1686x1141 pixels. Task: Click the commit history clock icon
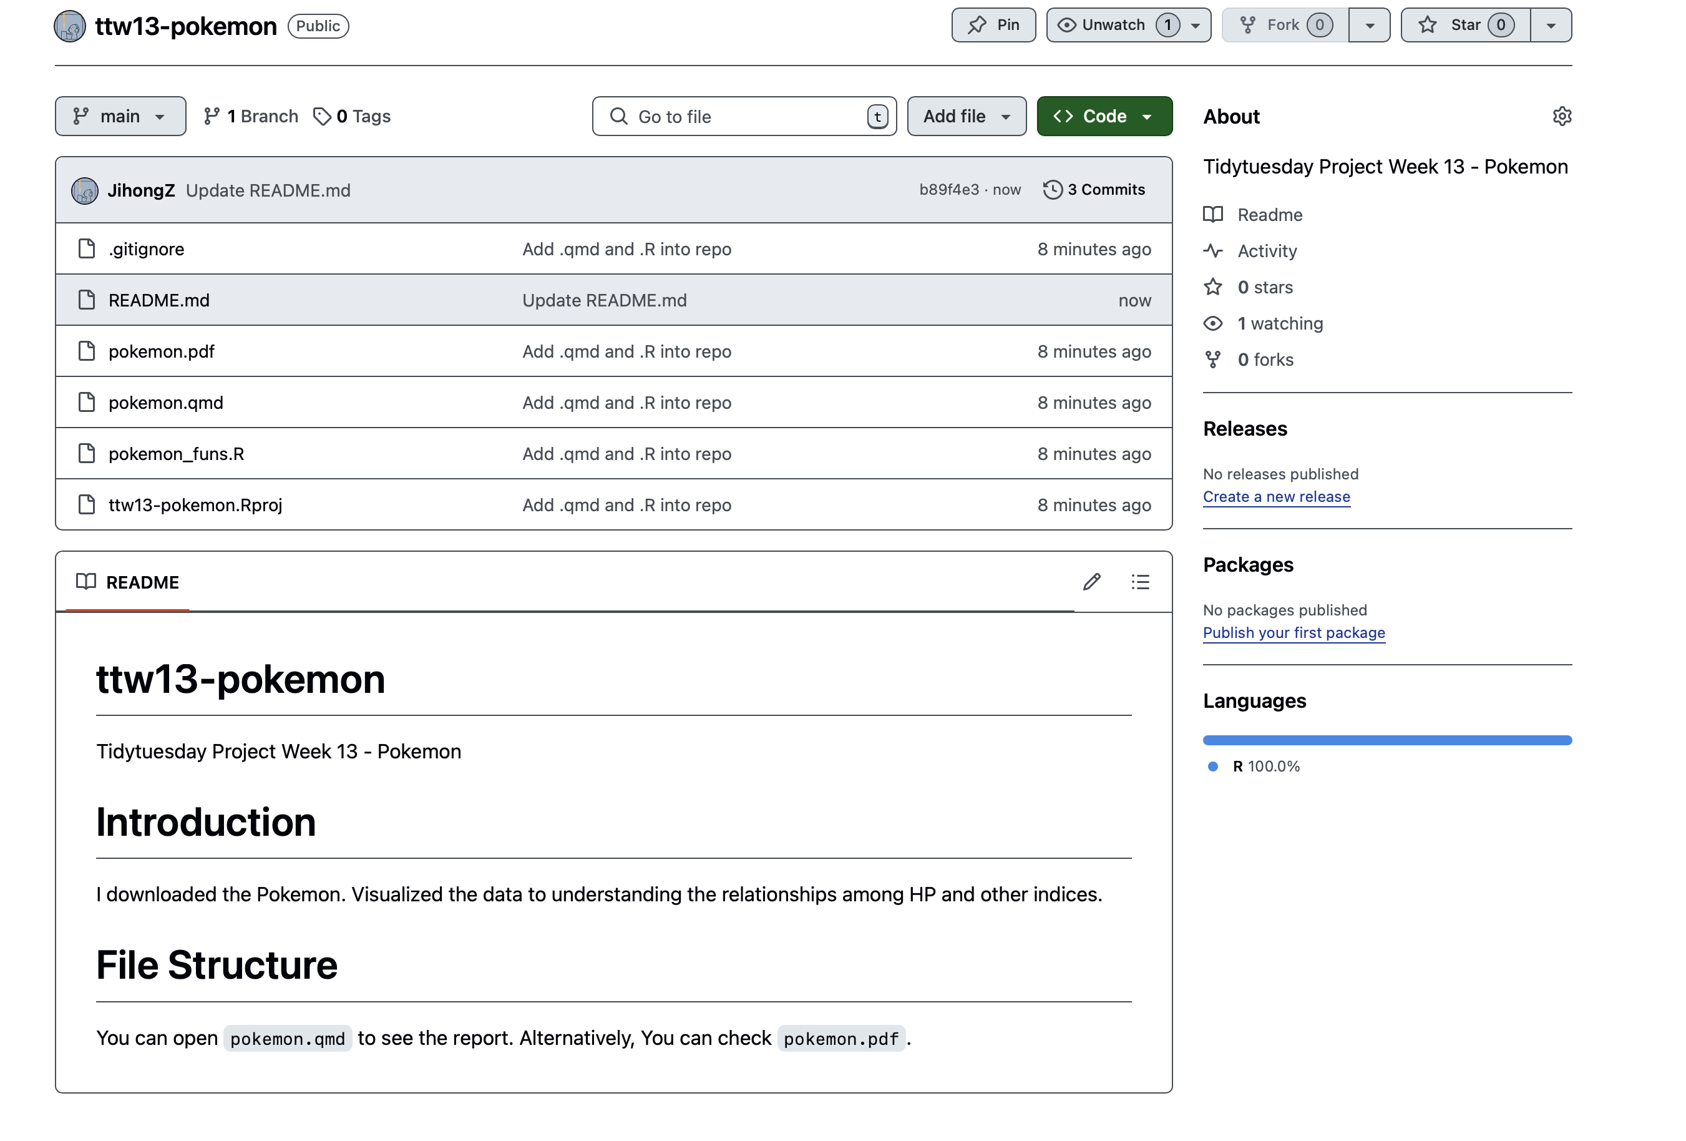(x=1052, y=190)
